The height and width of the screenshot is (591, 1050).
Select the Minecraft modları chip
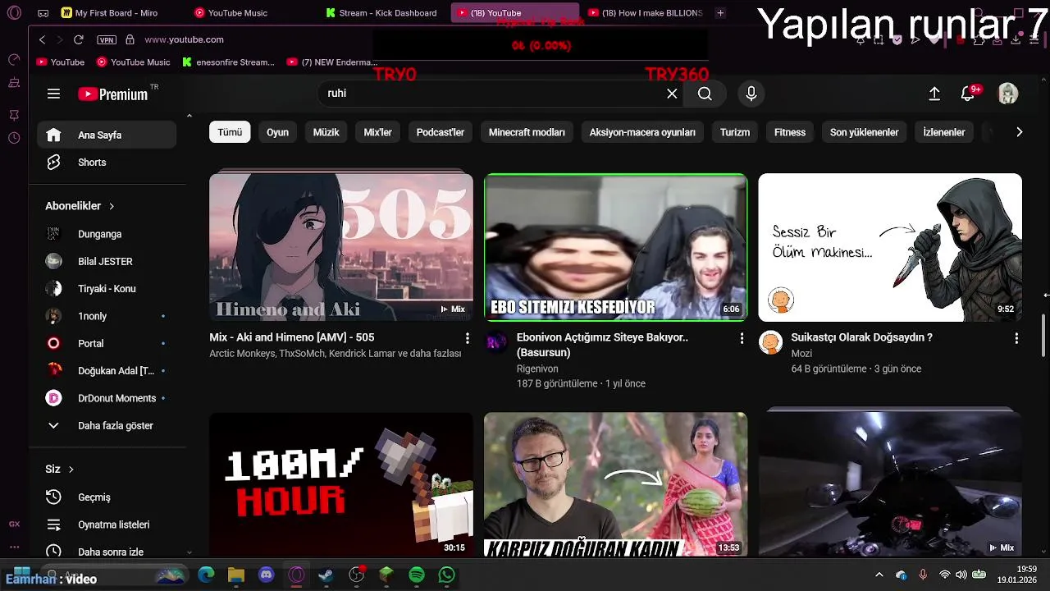527,132
